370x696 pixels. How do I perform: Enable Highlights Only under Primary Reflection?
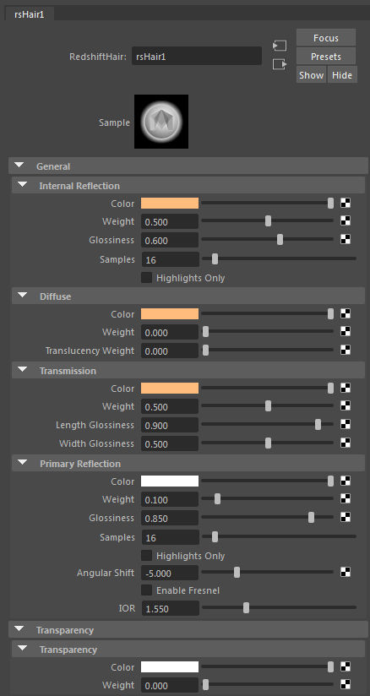[147, 556]
